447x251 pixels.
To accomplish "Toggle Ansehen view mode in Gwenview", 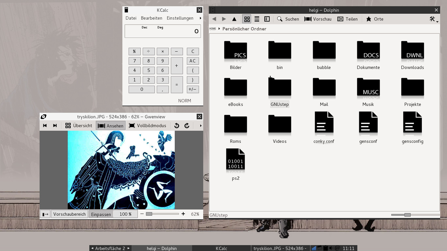I will point(111,125).
